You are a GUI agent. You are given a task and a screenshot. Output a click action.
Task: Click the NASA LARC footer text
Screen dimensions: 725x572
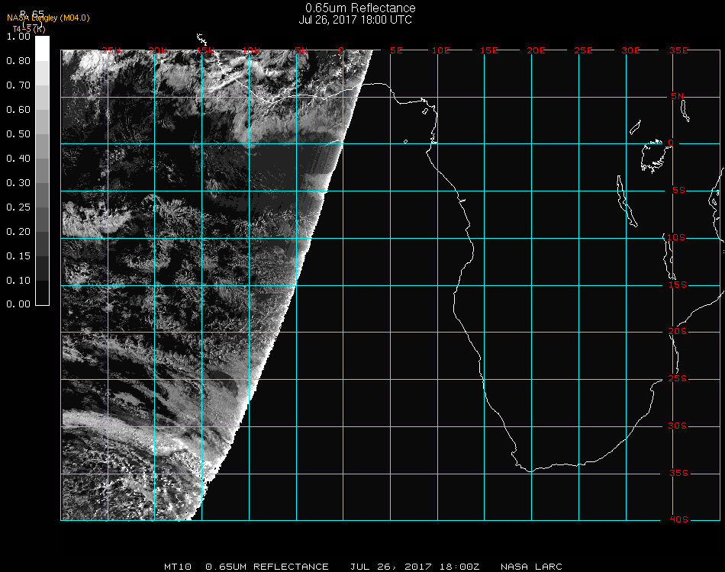click(531, 567)
